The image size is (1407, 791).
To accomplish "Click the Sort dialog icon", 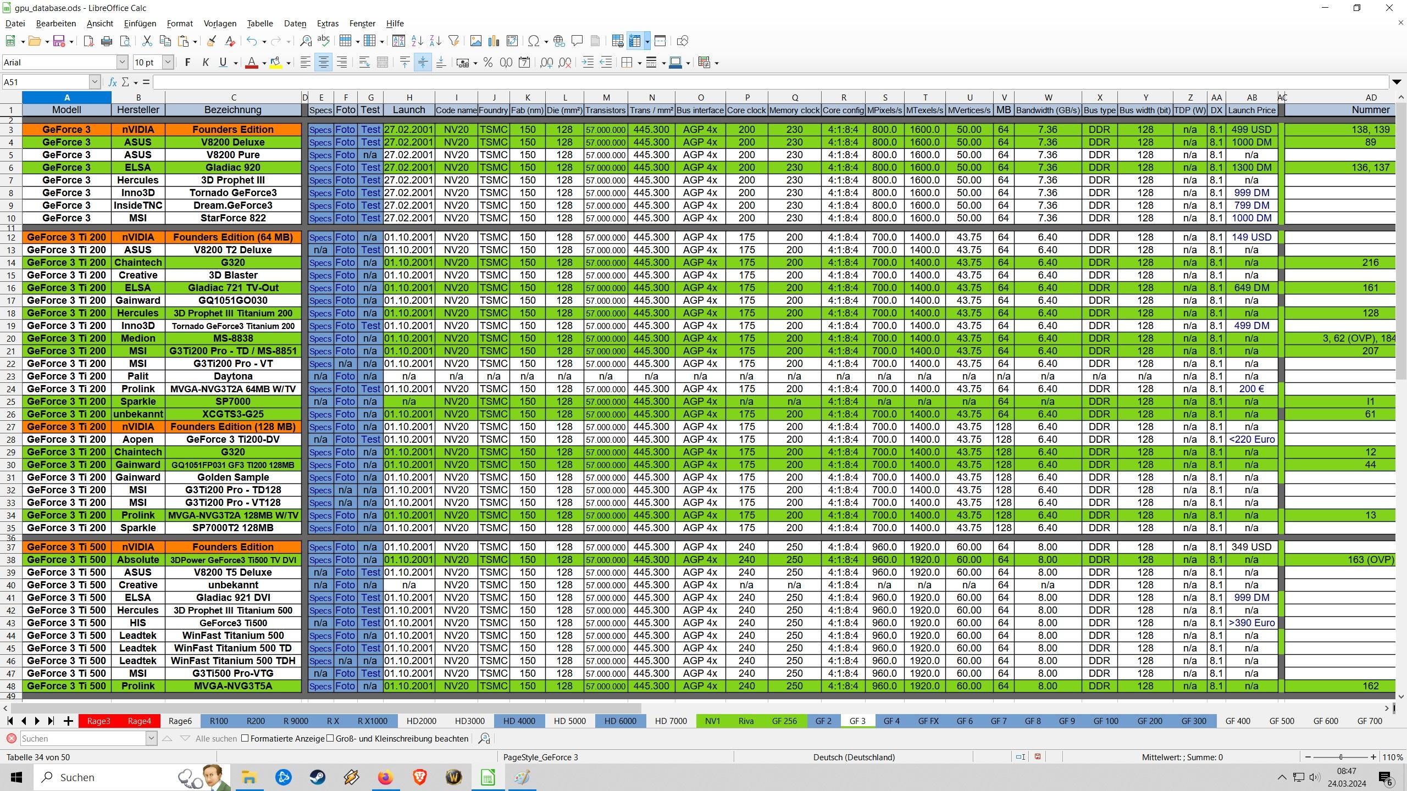I will pyautogui.click(x=399, y=41).
